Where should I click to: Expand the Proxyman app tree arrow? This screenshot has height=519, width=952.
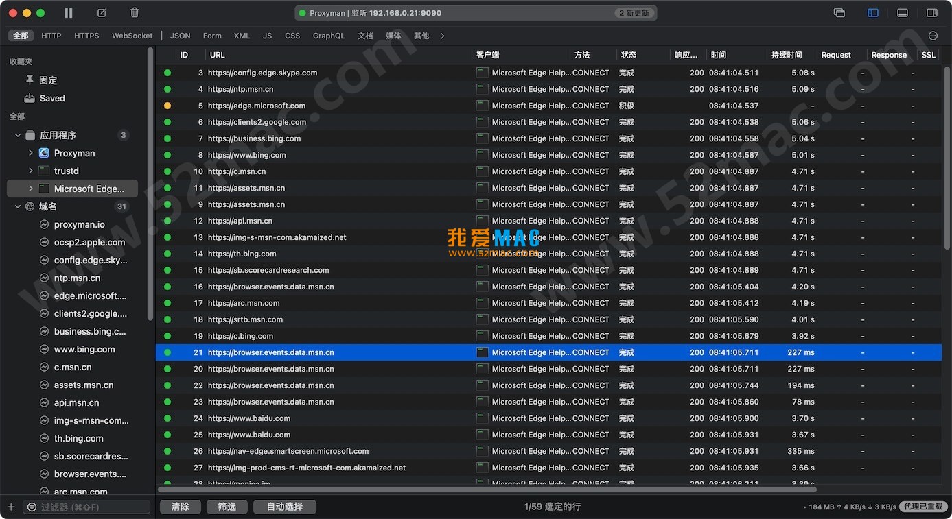(31, 153)
